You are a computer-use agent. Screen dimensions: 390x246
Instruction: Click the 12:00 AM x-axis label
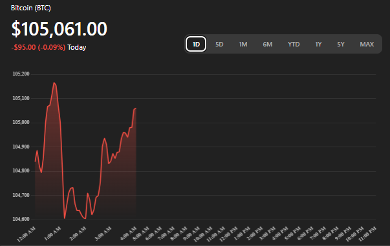tap(27, 234)
